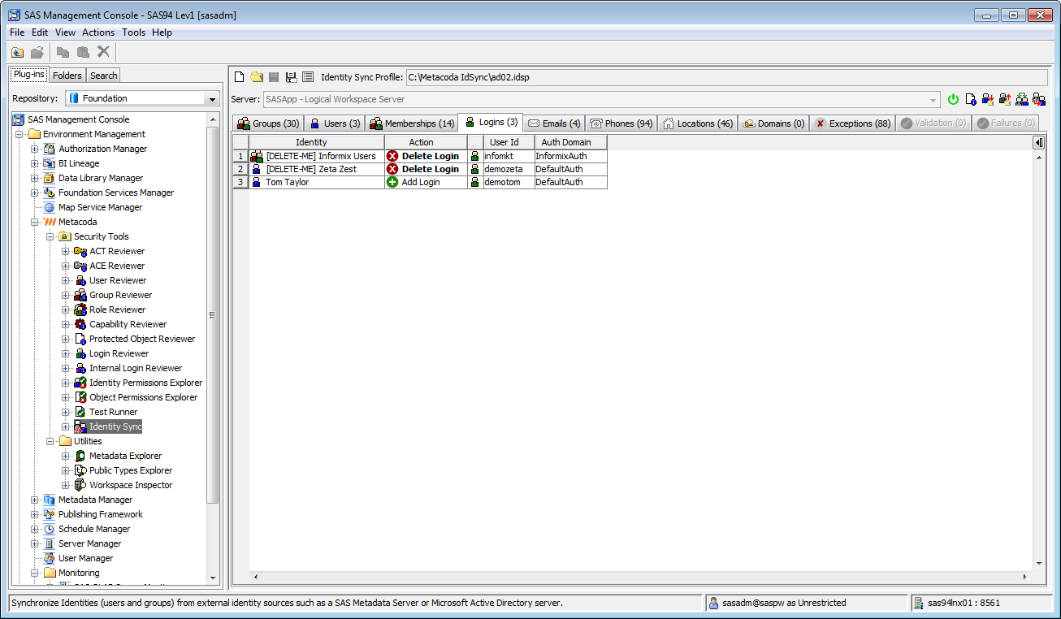Click the new profile document icon

(239, 77)
